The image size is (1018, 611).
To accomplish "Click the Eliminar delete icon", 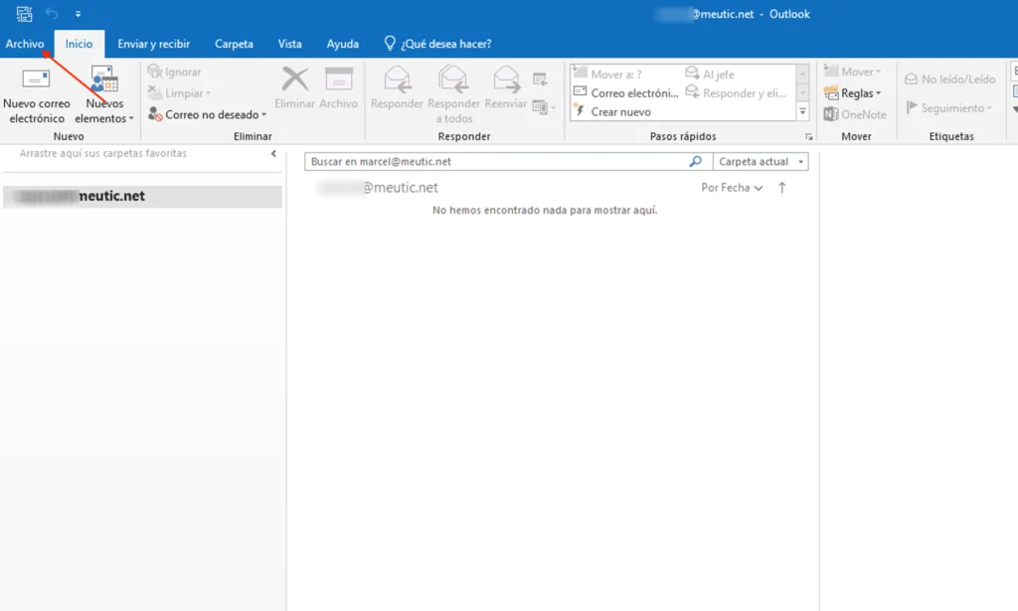I will tap(294, 79).
